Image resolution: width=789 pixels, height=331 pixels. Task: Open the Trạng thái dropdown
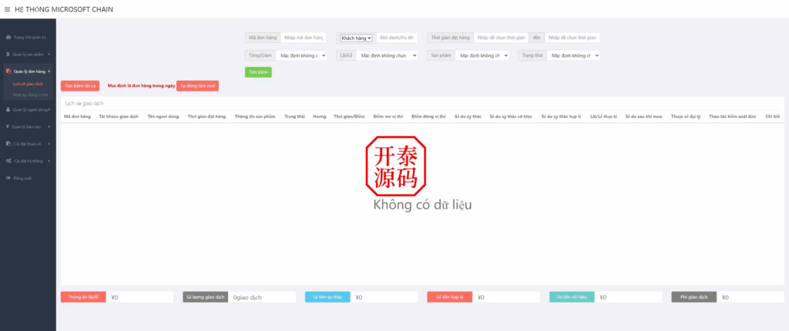[x=573, y=55]
